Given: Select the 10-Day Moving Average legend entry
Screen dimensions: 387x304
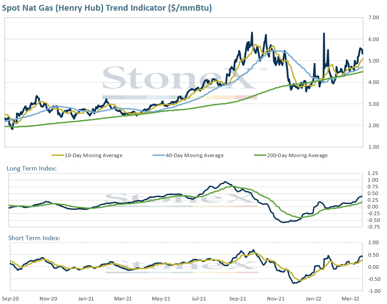Looking at the screenshot, I should tap(87, 155).
